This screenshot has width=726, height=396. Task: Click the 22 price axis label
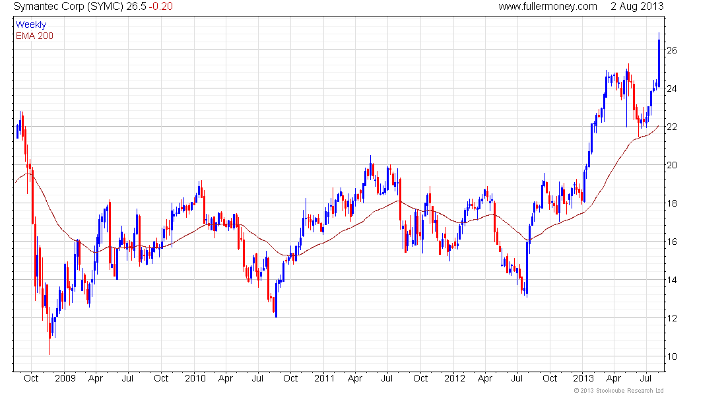[671, 127]
